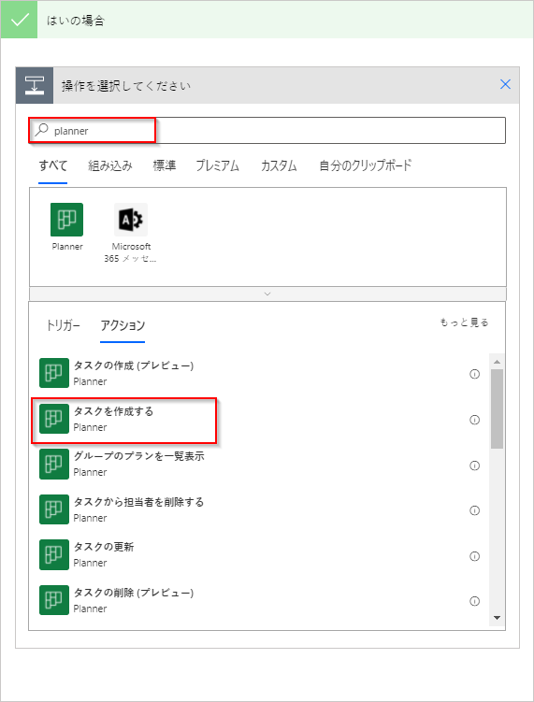Close the 操作を選択してください panel
This screenshot has width=534, height=702.
click(505, 84)
